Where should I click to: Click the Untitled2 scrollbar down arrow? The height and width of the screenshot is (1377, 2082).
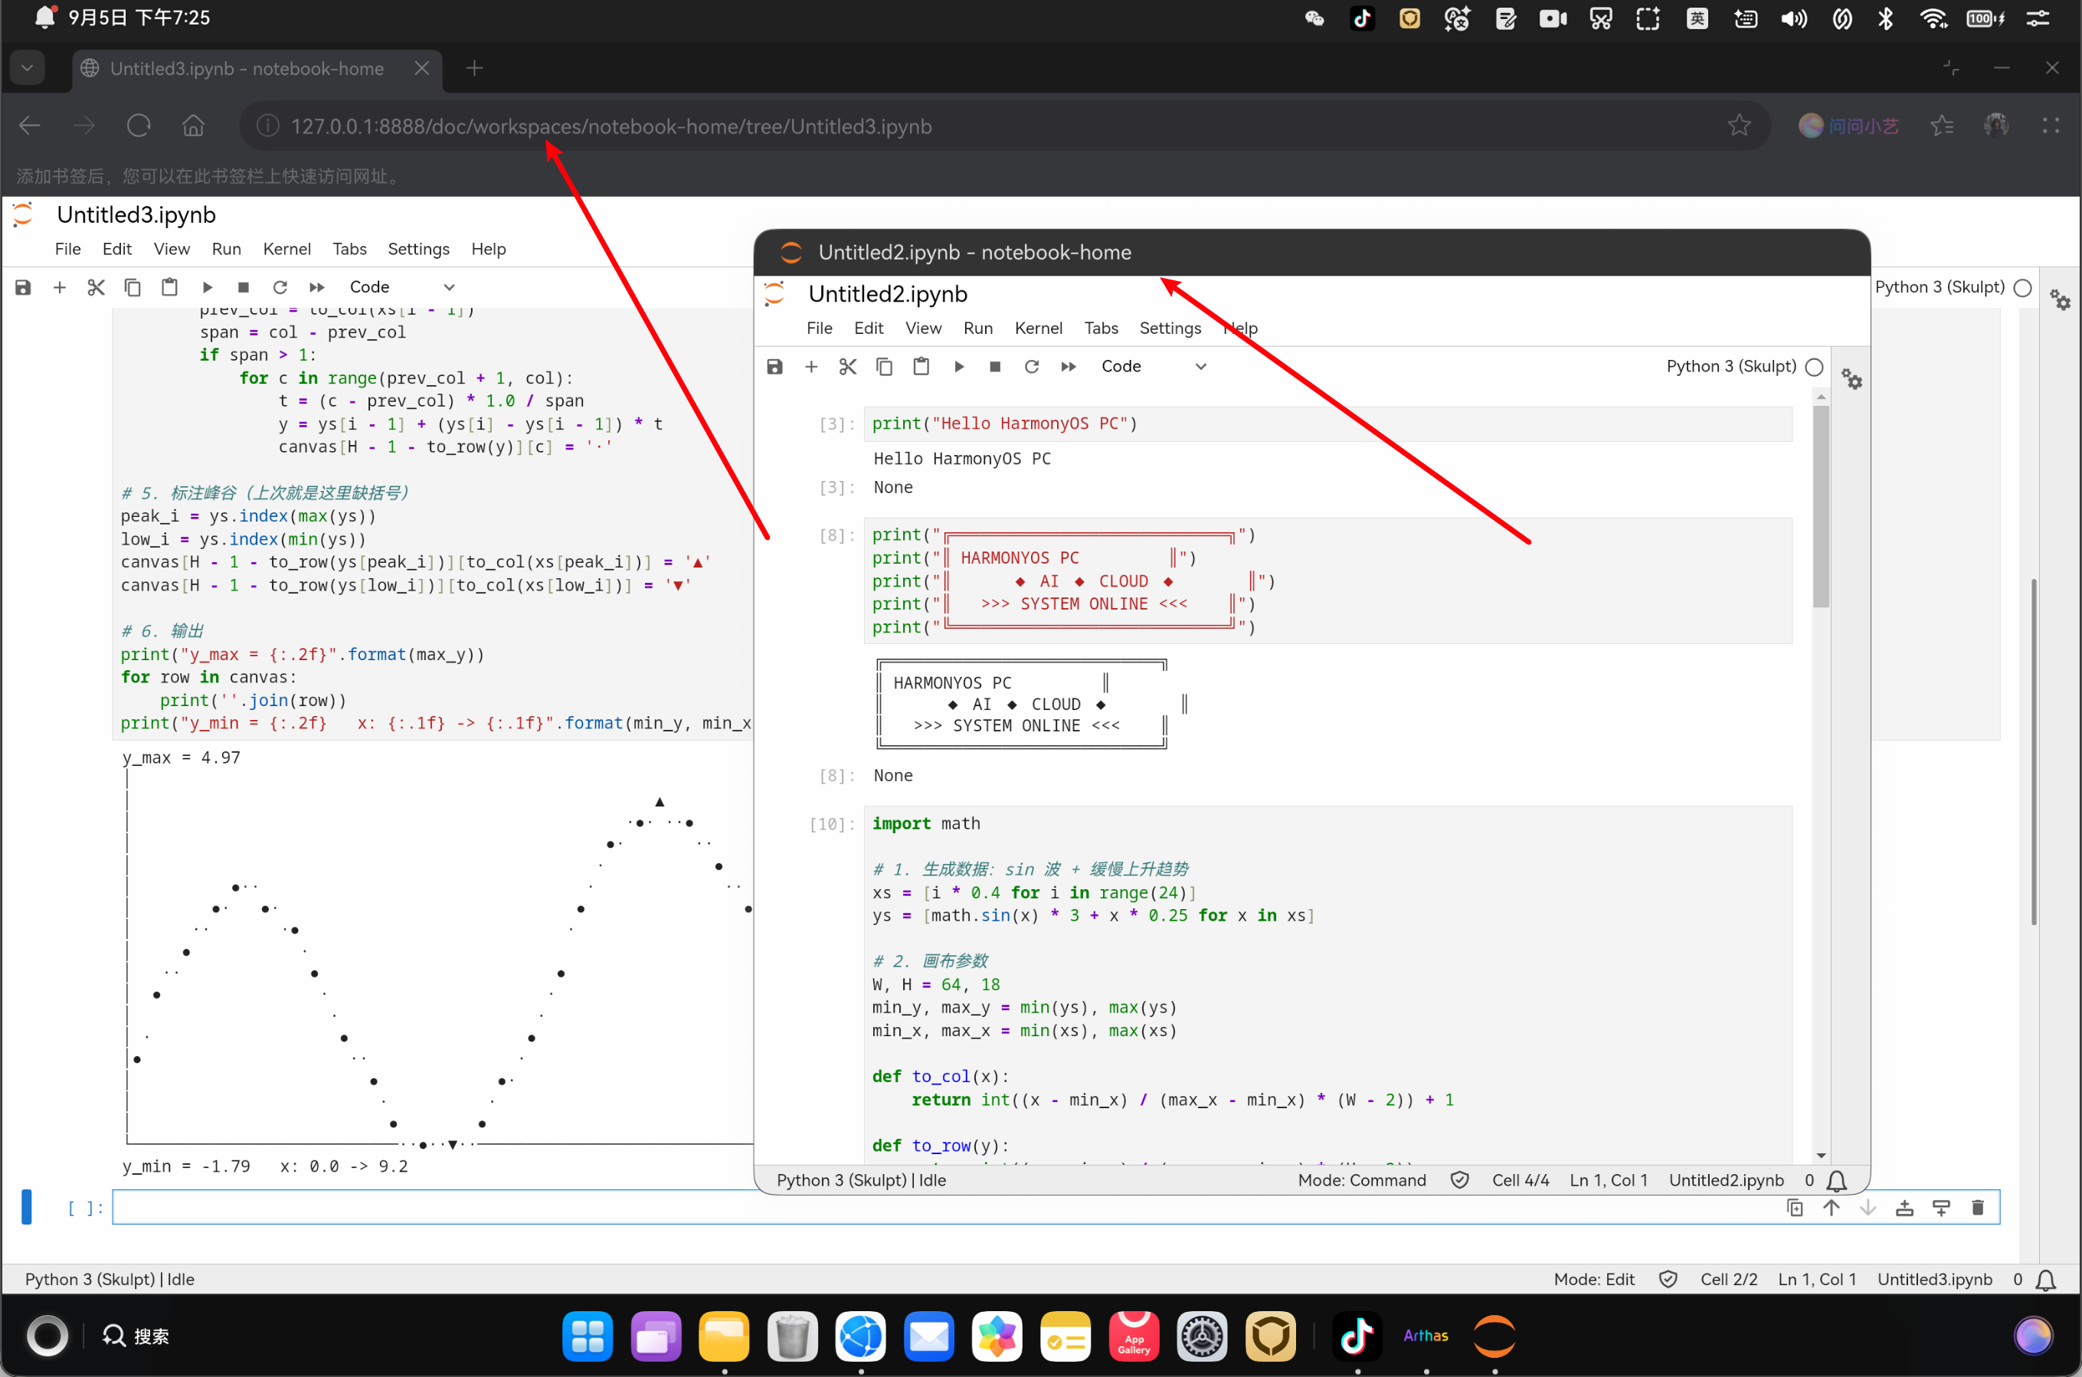pyautogui.click(x=1822, y=1156)
